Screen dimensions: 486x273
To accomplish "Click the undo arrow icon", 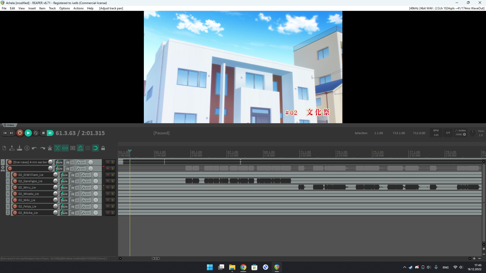I will pyautogui.click(x=34, y=148).
